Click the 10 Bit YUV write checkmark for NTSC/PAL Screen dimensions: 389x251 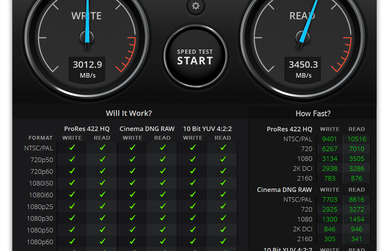(193, 148)
